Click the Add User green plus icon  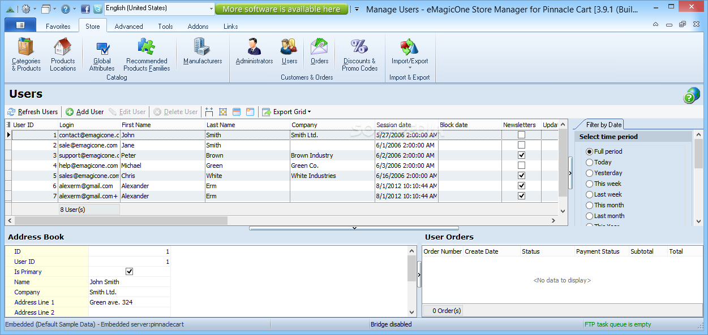pyautogui.click(x=70, y=112)
